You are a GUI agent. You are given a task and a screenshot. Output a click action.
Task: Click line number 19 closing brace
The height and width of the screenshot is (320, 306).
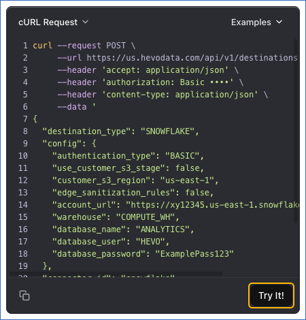point(47,266)
